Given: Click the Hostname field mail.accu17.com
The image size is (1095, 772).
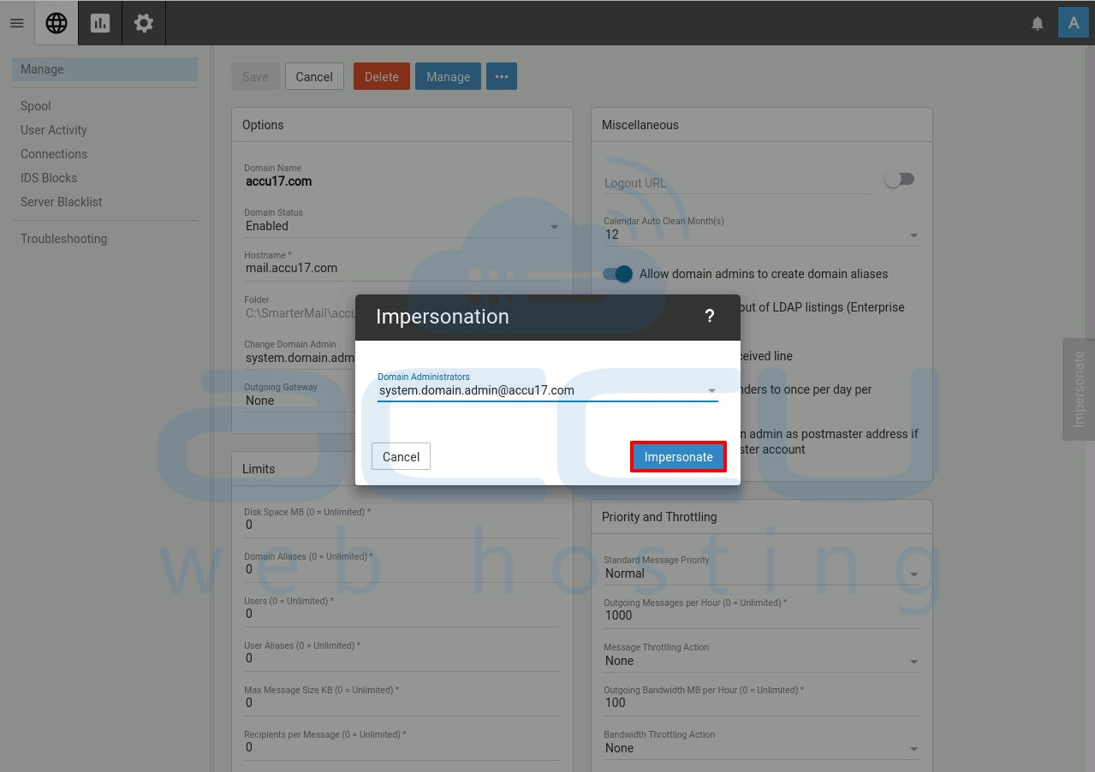Looking at the screenshot, I should [x=402, y=268].
